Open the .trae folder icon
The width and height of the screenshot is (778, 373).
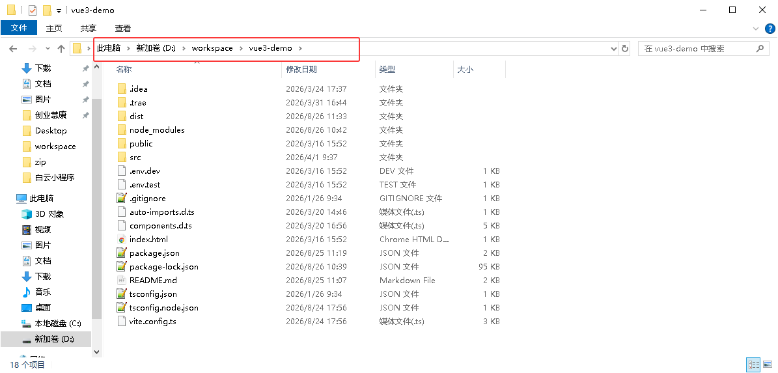click(x=122, y=103)
